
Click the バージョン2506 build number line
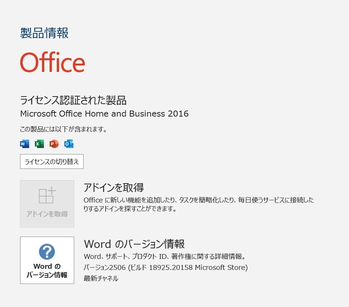coord(165,267)
